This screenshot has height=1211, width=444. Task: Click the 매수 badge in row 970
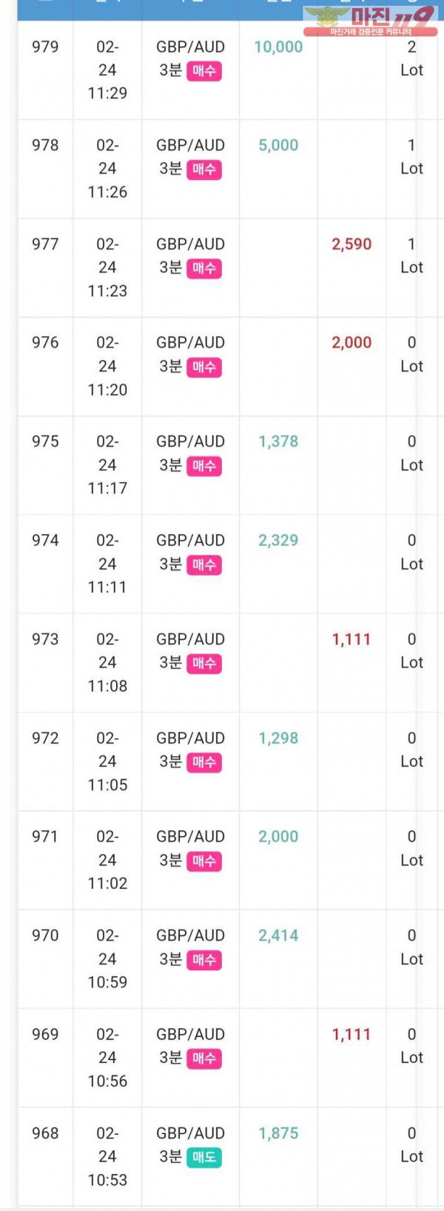point(204,960)
